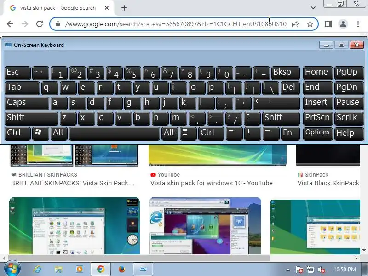This screenshot has height=276, width=368.
Task: Launch Firefox from the taskbar
Action: pos(121,269)
